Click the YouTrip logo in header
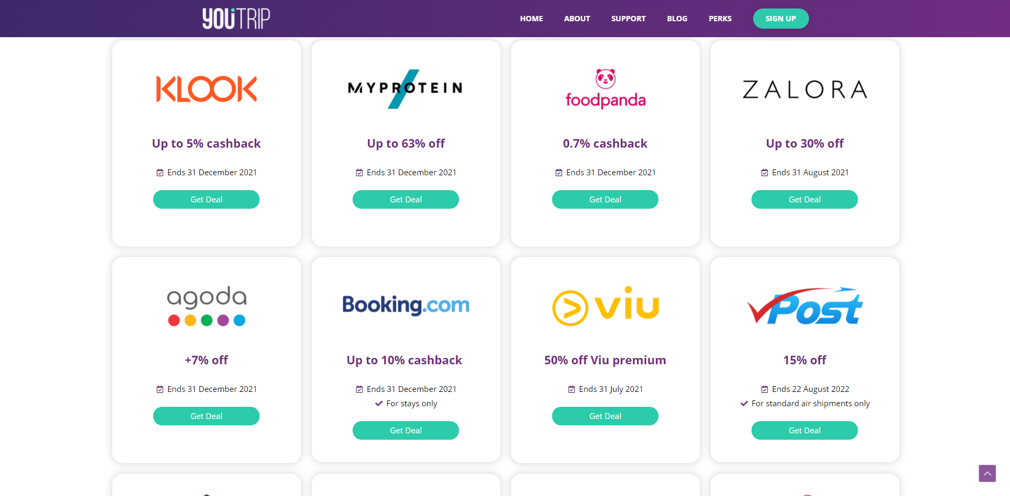The image size is (1010, 496). 236,19
